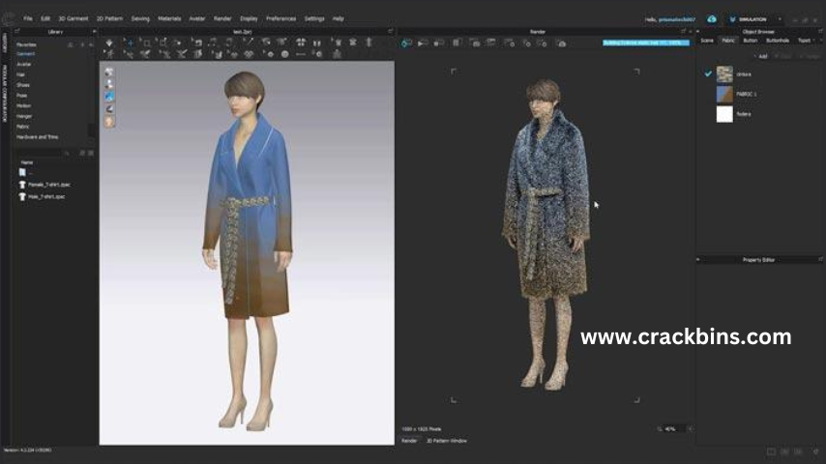Click the Add button in Object Browser
826x464 pixels.
click(761, 56)
